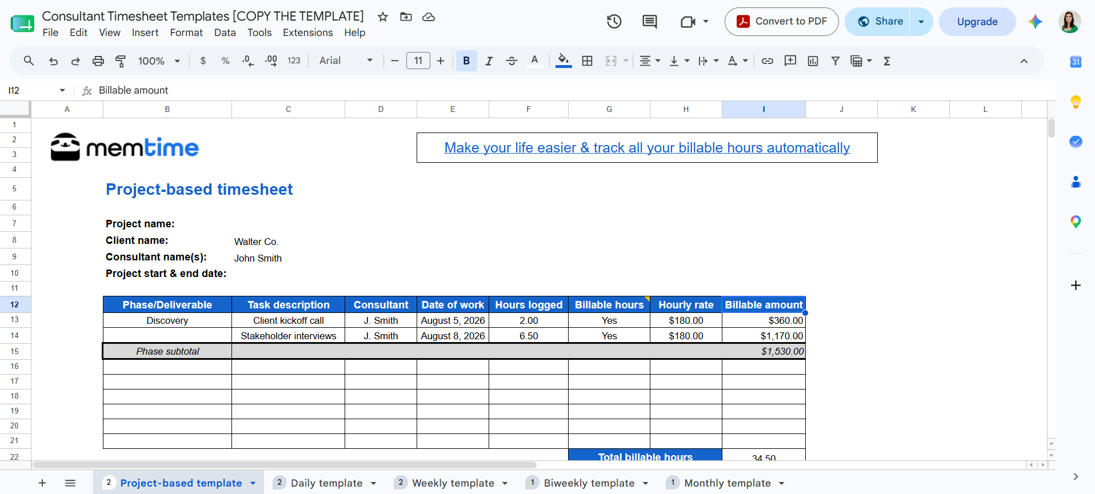Add a new sheet plus button
1095x494 pixels.
click(42, 483)
